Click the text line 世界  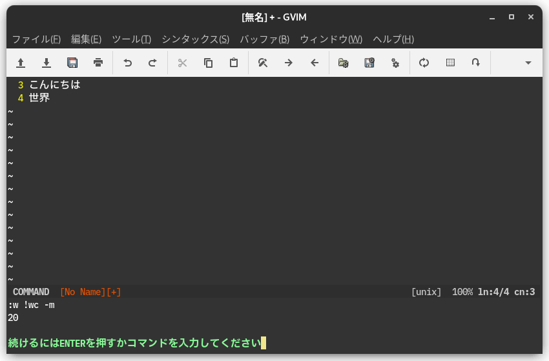point(39,98)
